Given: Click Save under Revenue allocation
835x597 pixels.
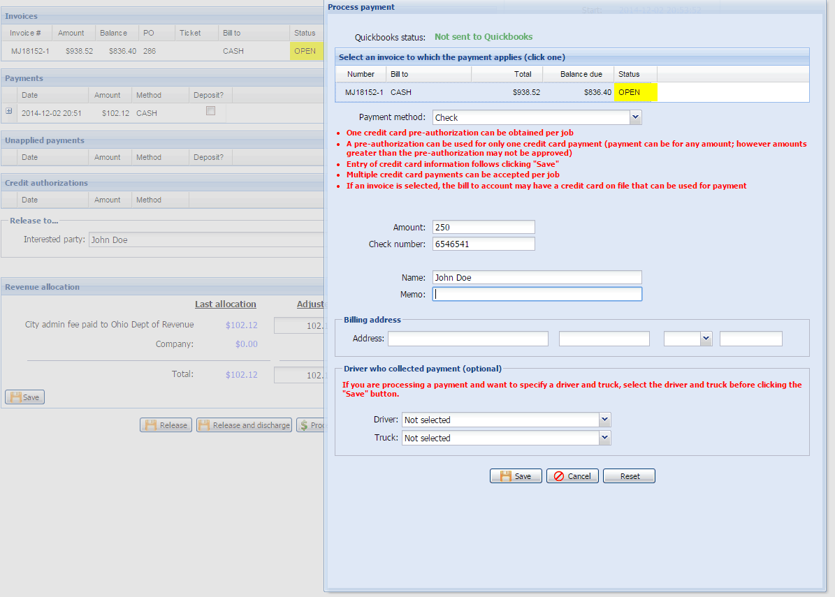Looking at the screenshot, I should click(24, 397).
